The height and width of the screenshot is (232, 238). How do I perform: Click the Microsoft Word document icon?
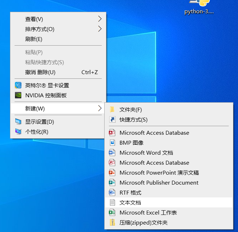[x=112, y=153]
